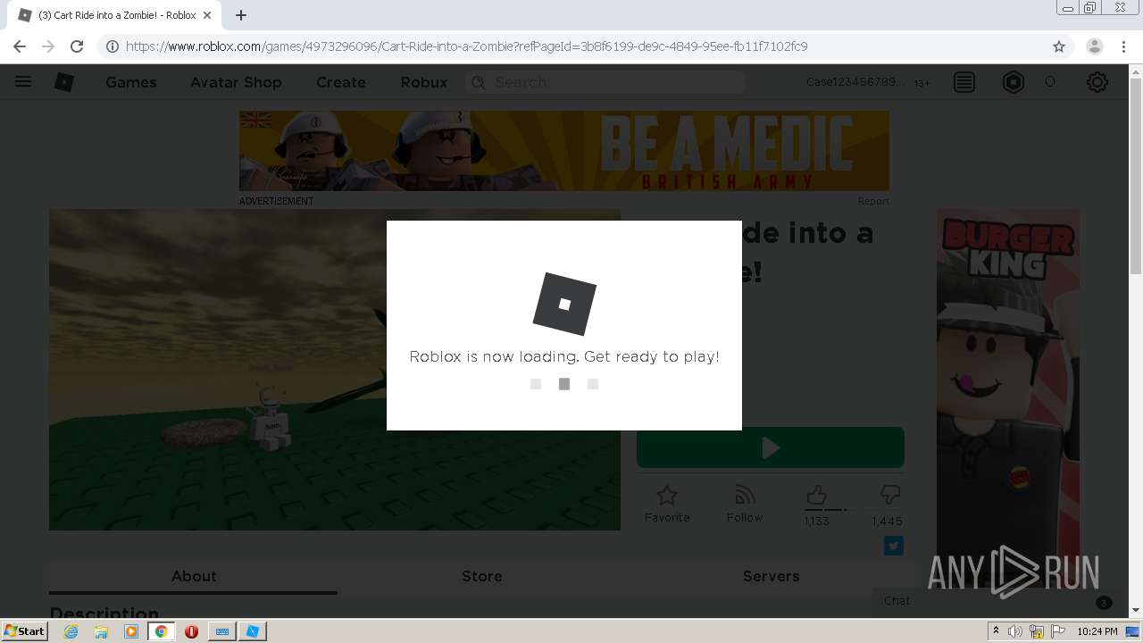Open the Roblox hamburger navigation menu

click(23, 81)
